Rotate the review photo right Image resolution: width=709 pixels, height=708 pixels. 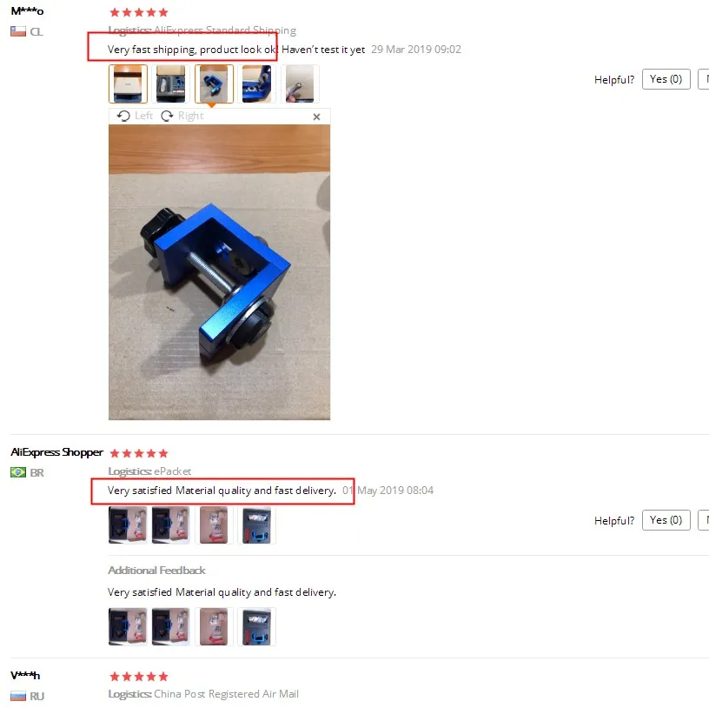coord(182,116)
